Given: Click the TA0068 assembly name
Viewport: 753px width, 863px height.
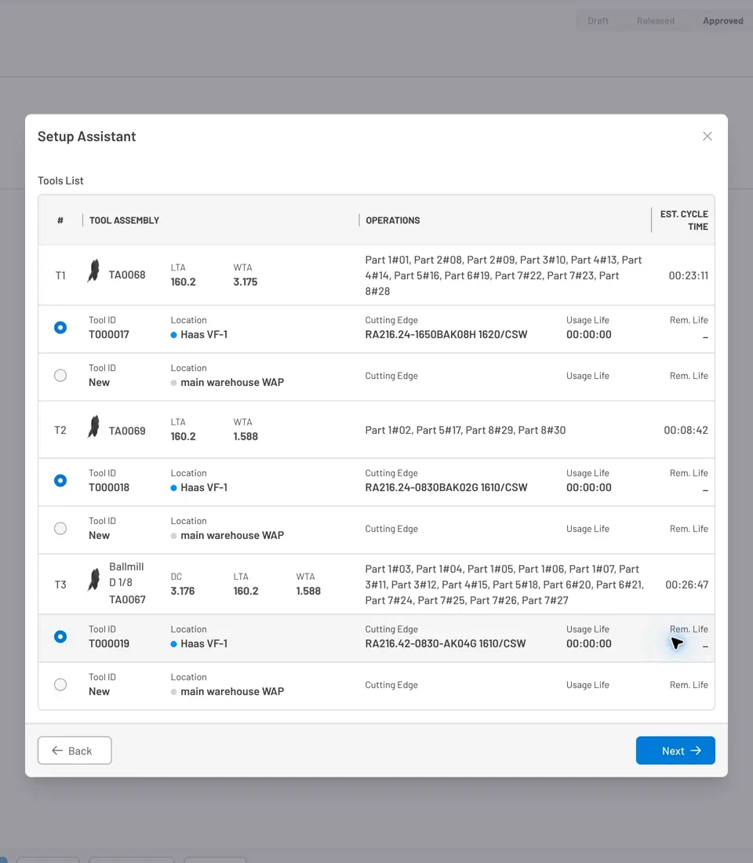Looking at the screenshot, I should [x=127, y=275].
